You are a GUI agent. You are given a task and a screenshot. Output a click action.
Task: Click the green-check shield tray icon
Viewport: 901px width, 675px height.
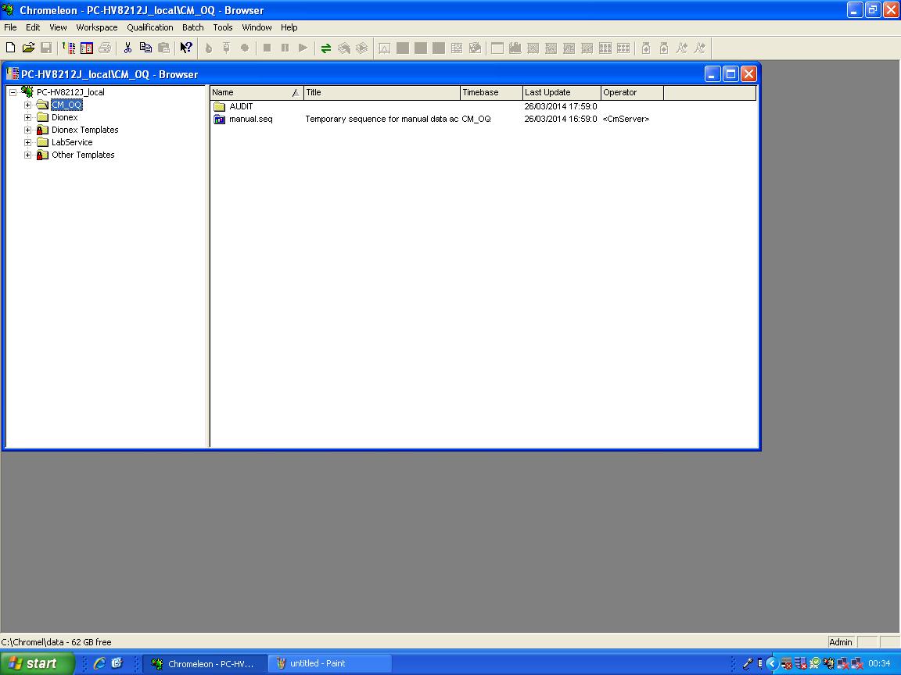pos(815,663)
